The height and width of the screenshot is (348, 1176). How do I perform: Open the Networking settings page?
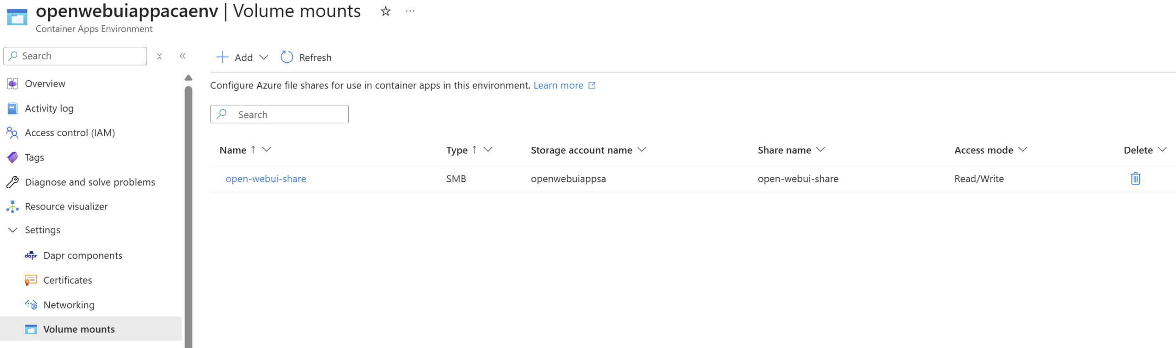(x=69, y=305)
